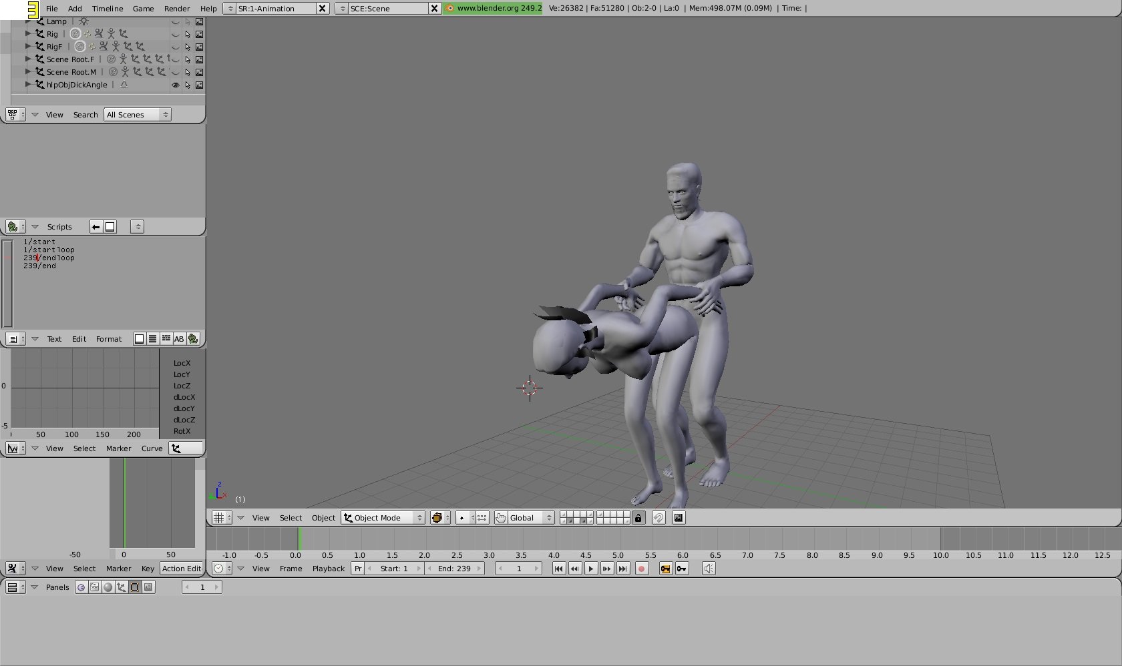Toggle move object centers only button

tap(482, 518)
